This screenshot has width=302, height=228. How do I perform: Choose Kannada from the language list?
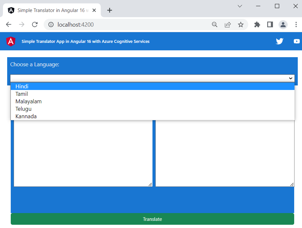click(152, 116)
